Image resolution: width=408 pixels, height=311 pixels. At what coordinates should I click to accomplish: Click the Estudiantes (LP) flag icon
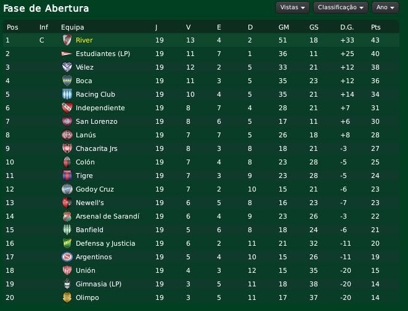[67, 54]
